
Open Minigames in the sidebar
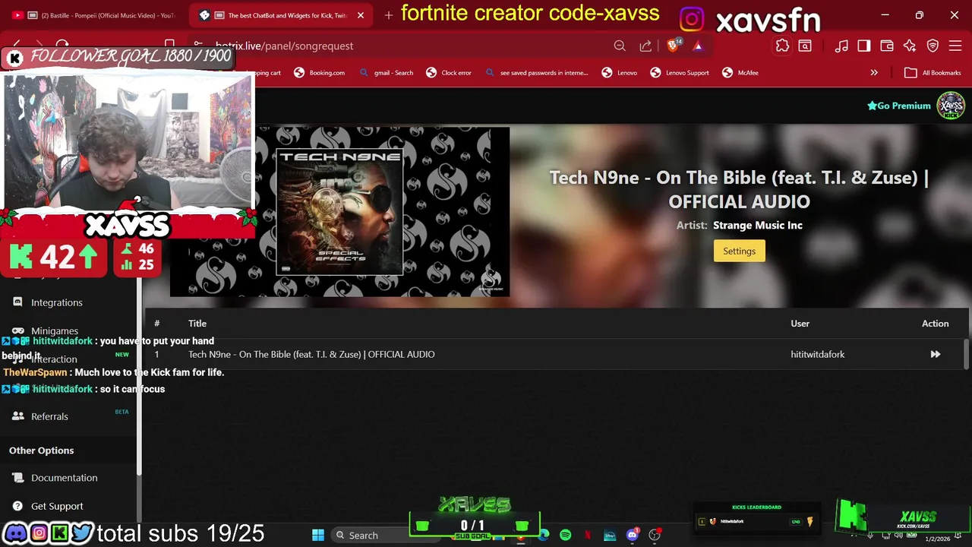pyautogui.click(x=55, y=330)
